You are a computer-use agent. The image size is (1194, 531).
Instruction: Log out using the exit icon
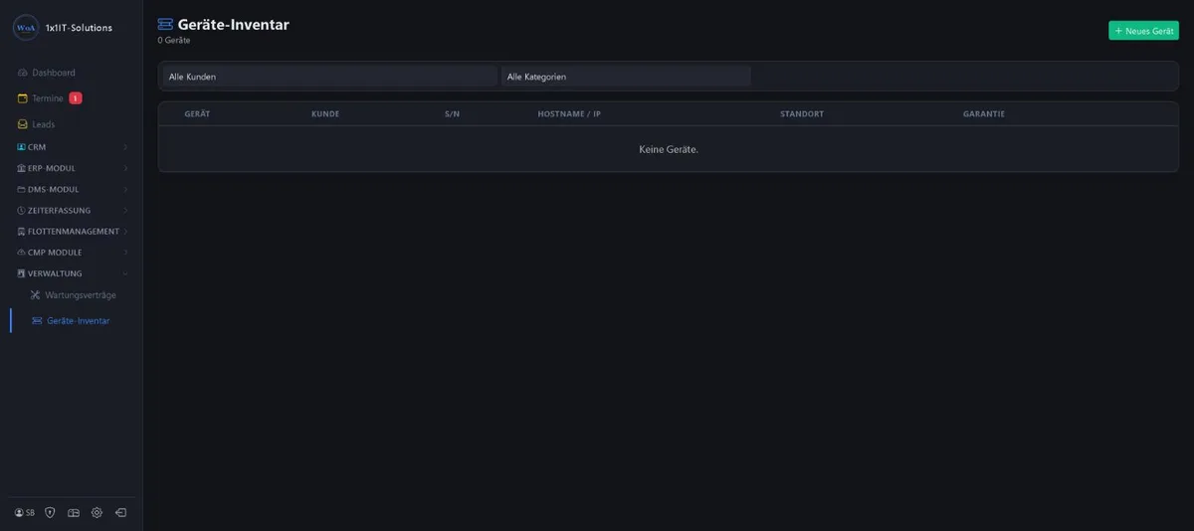point(120,513)
